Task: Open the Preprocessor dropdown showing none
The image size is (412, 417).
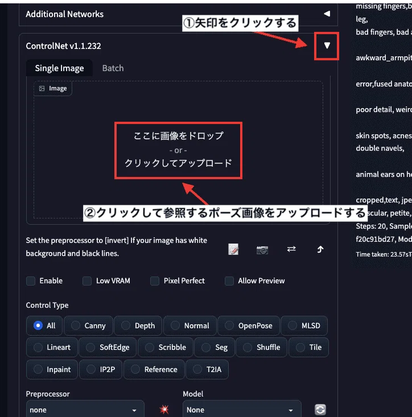Action: coord(85,410)
